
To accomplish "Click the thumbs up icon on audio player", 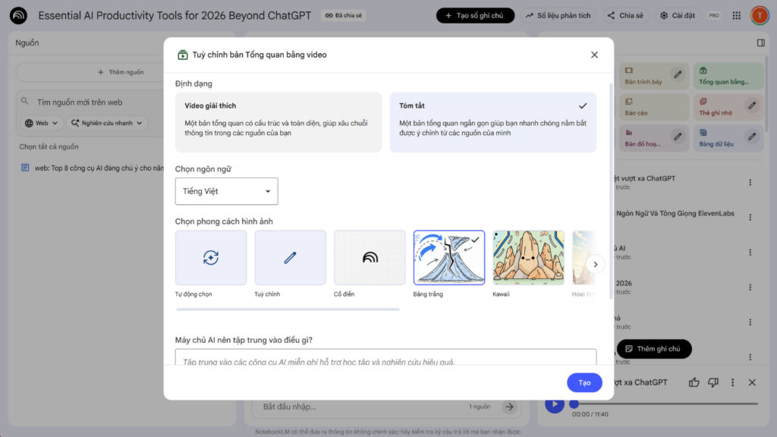I will pyautogui.click(x=694, y=382).
